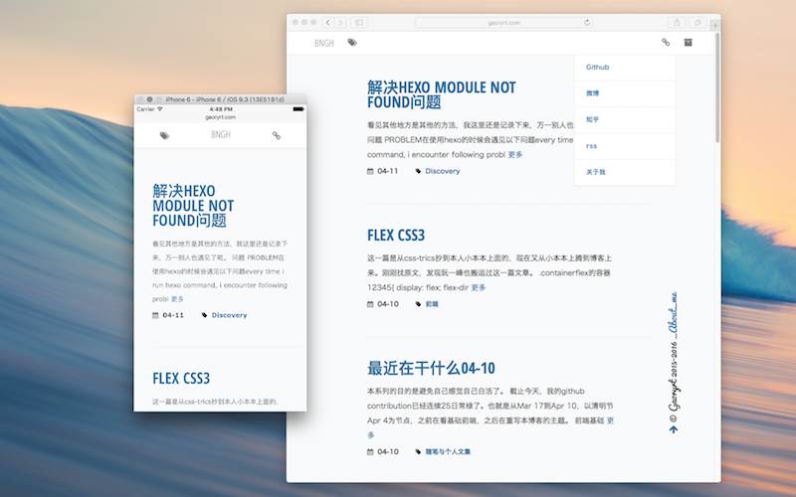Viewport: 796px width, 497px height.
Task: Choose 知乎 from the dropdown menu
Action: pos(592,119)
